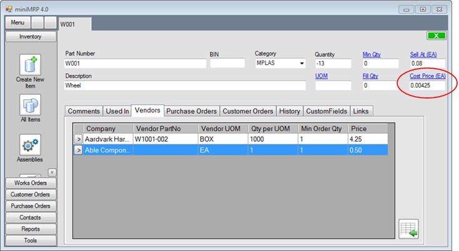Click the Min Qty link

(x=372, y=54)
